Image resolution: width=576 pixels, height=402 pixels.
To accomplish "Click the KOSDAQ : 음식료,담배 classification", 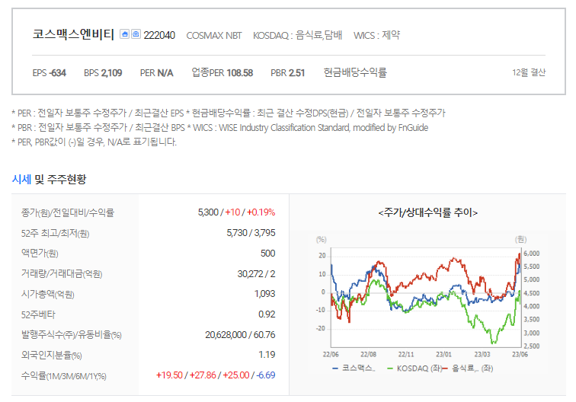I will pyautogui.click(x=298, y=35).
